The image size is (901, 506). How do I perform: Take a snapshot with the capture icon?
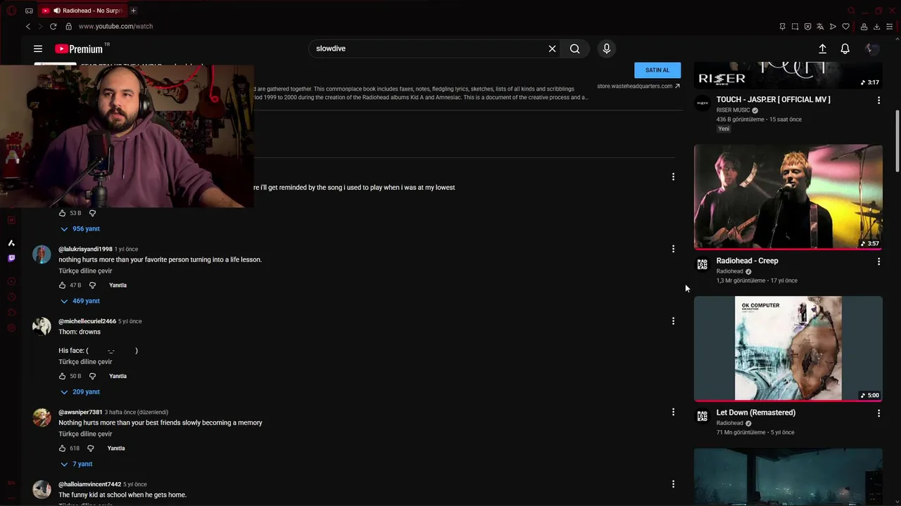795,27
